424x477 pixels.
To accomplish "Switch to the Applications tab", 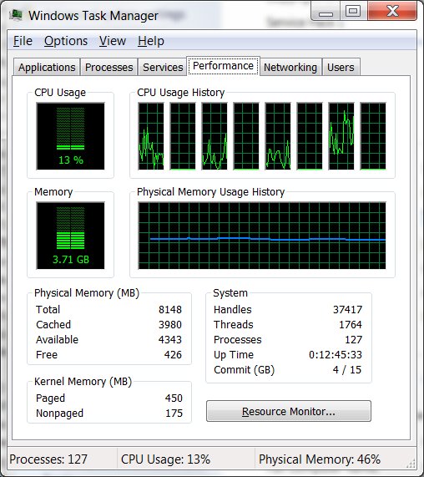I will click(x=47, y=67).
